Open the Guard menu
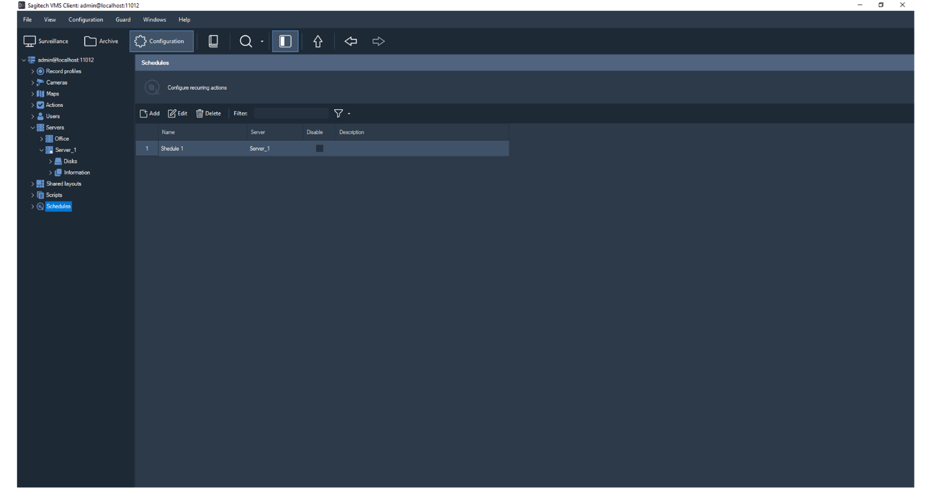Screen dimensions: 926x488 point(123,19)
